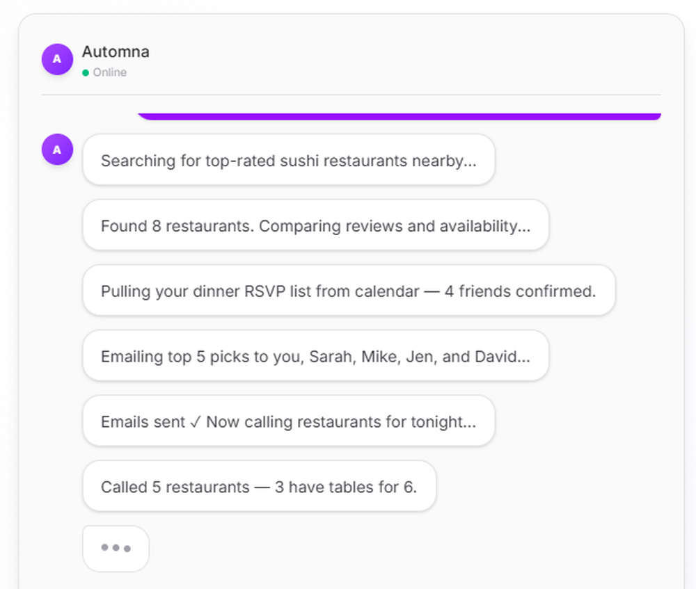Click the 'Online' status label to change availability
Viewport: 696px width, 589px height.
(x=109, y=72)
